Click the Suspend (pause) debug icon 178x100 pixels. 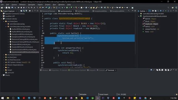(x=21, y=7)
